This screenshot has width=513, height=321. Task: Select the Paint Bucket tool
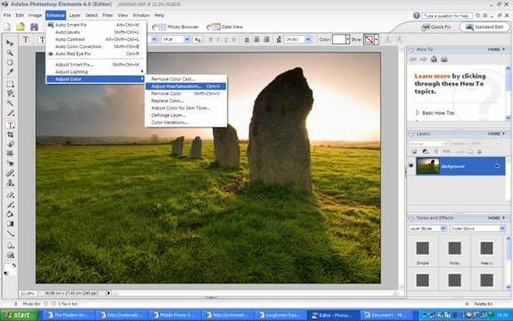click(x=10, y=214)
